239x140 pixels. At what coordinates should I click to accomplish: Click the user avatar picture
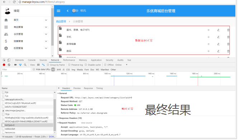[8, 11]
